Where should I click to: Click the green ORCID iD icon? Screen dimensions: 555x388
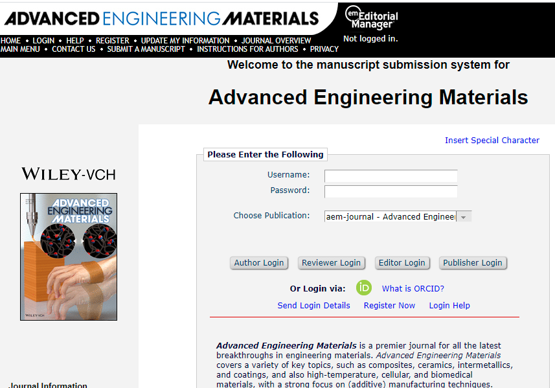pyautogui.click(x=364, y=288)
